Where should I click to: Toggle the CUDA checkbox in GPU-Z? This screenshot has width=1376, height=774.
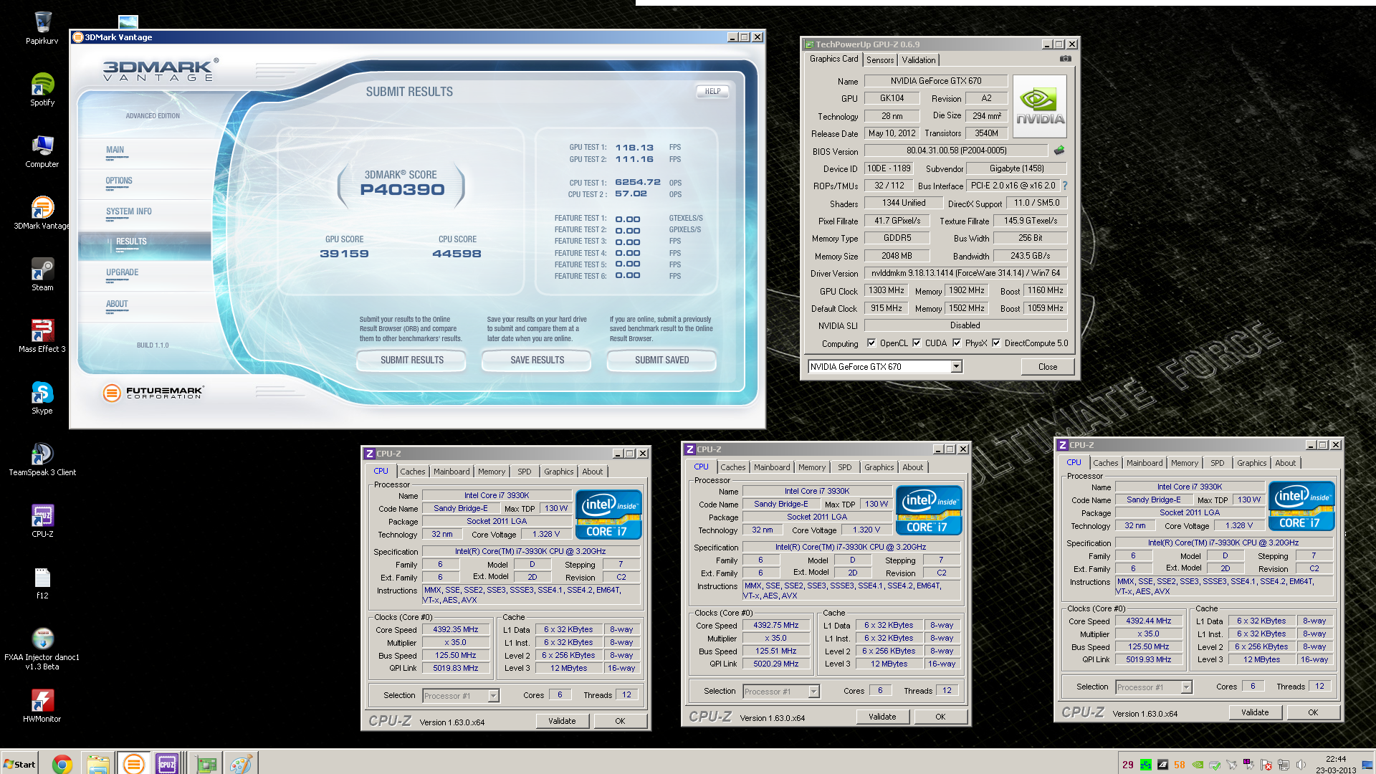pyautogui.click(x=917, y=343)
